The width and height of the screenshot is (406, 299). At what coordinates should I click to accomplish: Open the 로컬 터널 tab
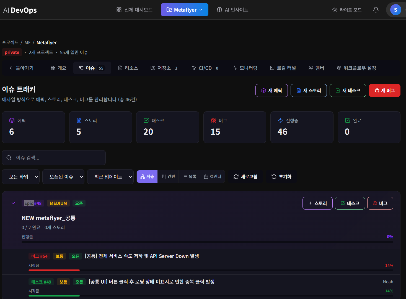(x=283, y=68)
